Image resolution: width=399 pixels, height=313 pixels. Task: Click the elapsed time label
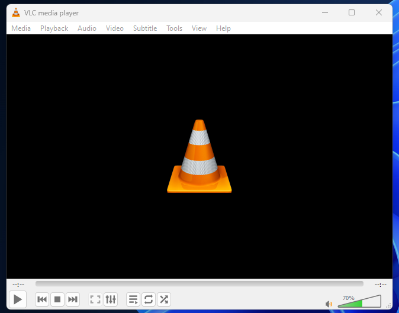pyautogui.click(x=18, y=285)
